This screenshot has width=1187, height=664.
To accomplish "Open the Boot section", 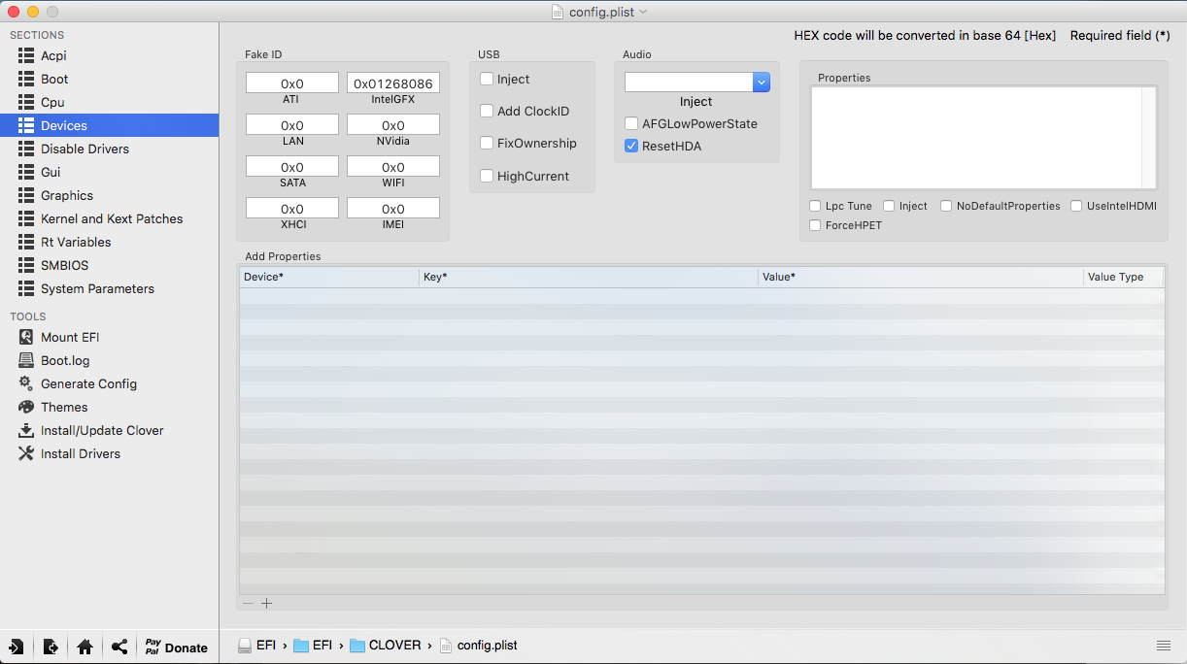I will [x=109, y=79].
